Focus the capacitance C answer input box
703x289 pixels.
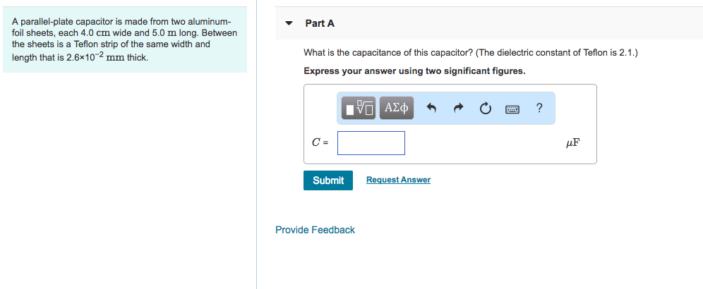(371, 142)
